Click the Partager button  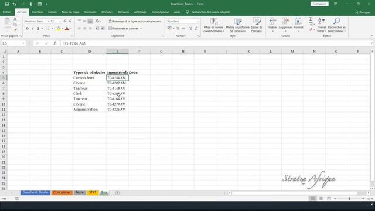[363, 12]
